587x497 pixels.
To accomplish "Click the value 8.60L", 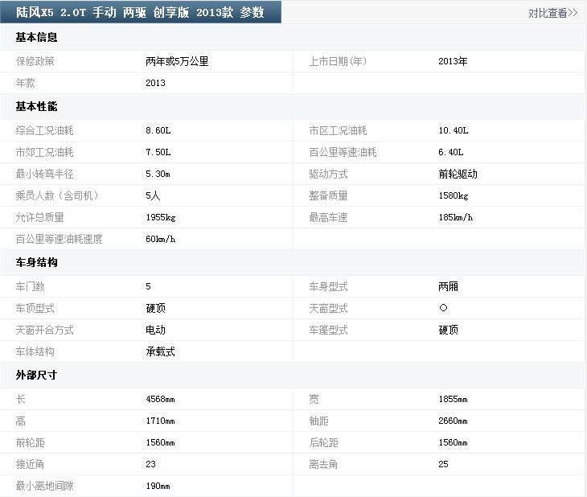I will click(x=158, y=131).
